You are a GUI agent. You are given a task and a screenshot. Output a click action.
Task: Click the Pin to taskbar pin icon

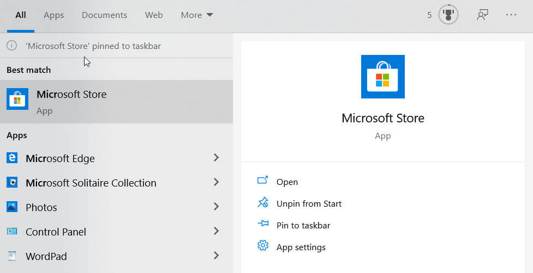pyautogui.click(x=263, y=224)
